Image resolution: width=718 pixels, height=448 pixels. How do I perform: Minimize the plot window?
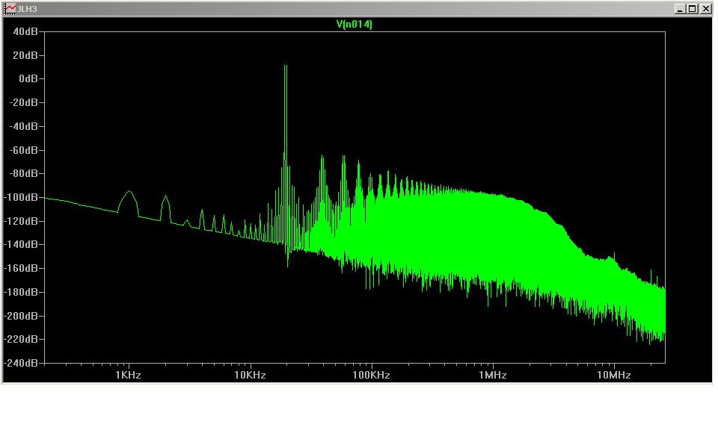click(x=680, y=9)
